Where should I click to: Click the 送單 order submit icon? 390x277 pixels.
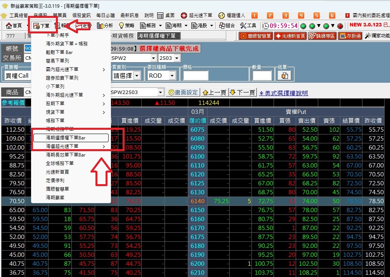284,76
